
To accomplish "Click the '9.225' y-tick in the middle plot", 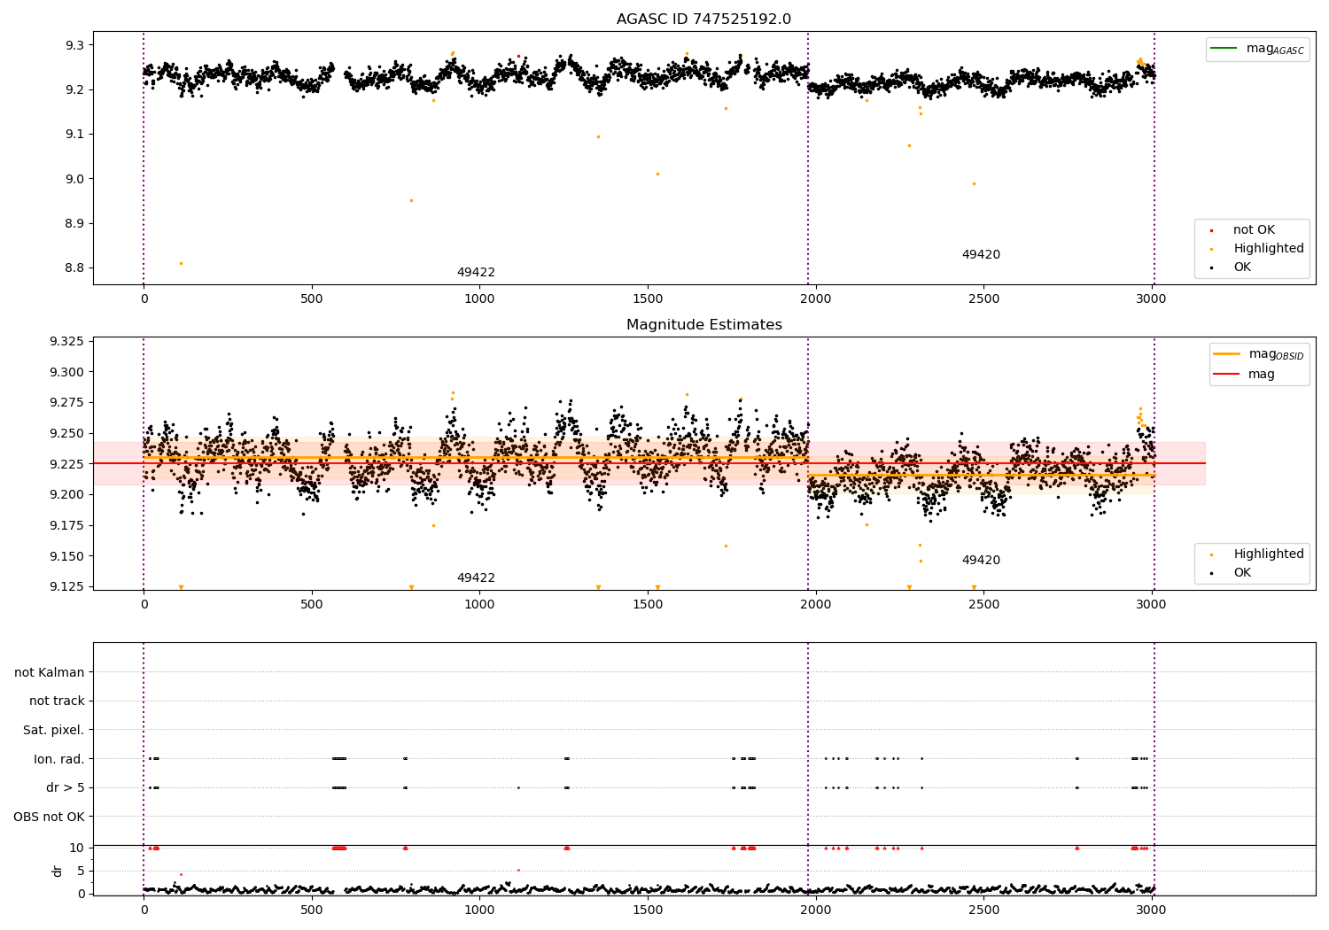I will click(x=66, y=464).
